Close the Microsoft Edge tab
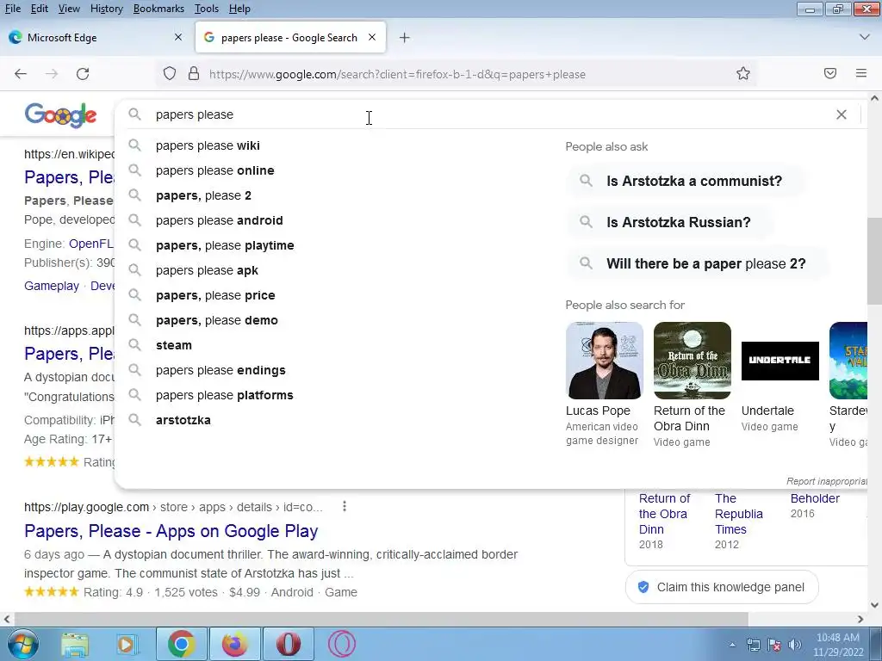The image size is (882, 661). 178,37
